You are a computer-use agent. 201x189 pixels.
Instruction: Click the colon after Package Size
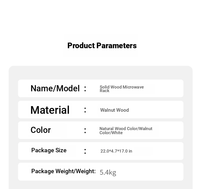[85, 151]
